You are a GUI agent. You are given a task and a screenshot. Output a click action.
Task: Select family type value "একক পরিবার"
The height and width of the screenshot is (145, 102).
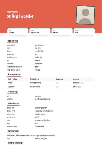pos(40,127)
